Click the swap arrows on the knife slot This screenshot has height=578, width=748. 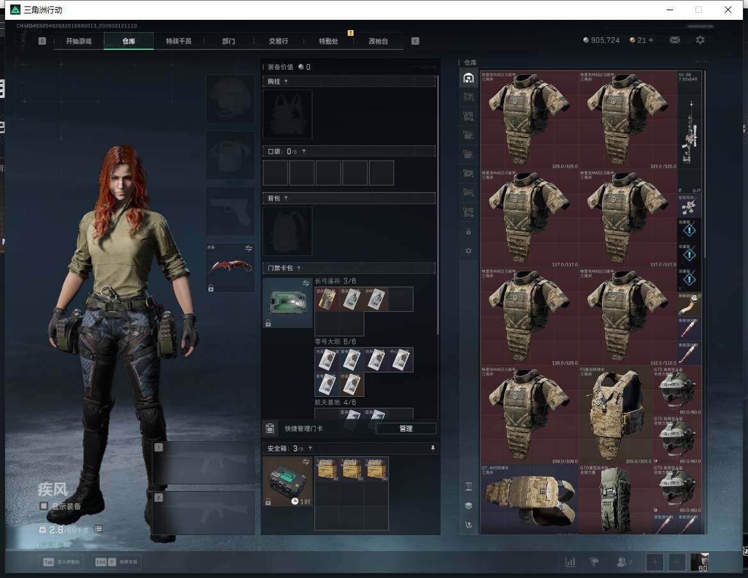coord(248,248)
